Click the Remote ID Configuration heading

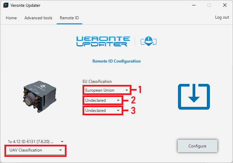[x=116, y=61]
